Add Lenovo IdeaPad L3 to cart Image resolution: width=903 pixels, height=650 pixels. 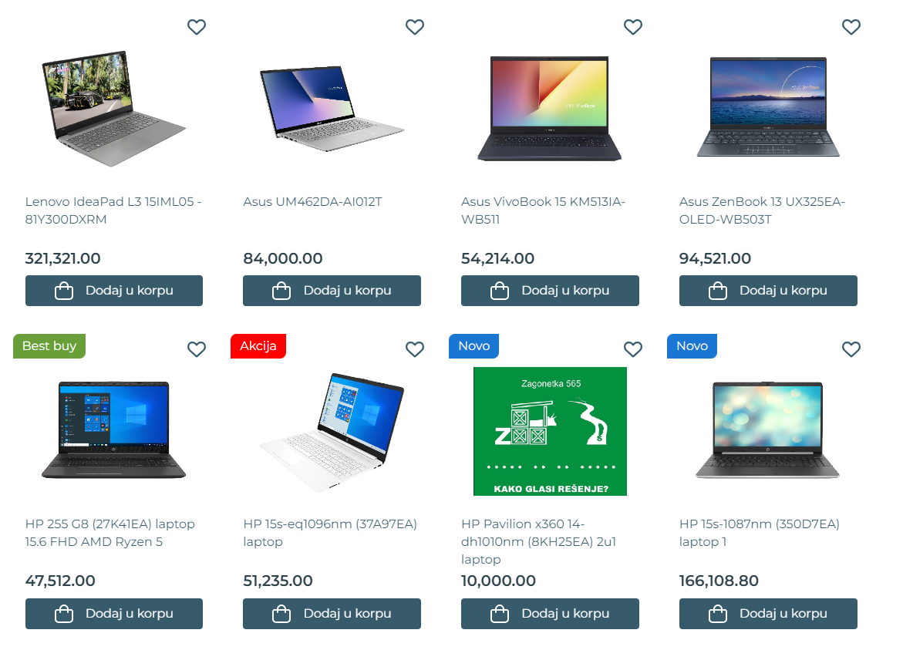click(x=114, y=291)
